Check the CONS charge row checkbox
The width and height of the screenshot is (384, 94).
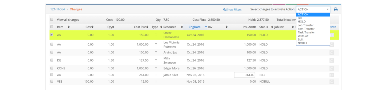[x=52, y=68]
